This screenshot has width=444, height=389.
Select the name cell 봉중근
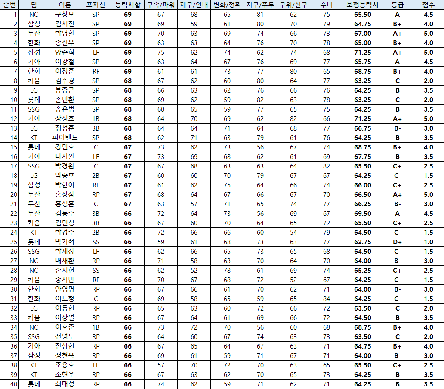click(x=65, y=90)
